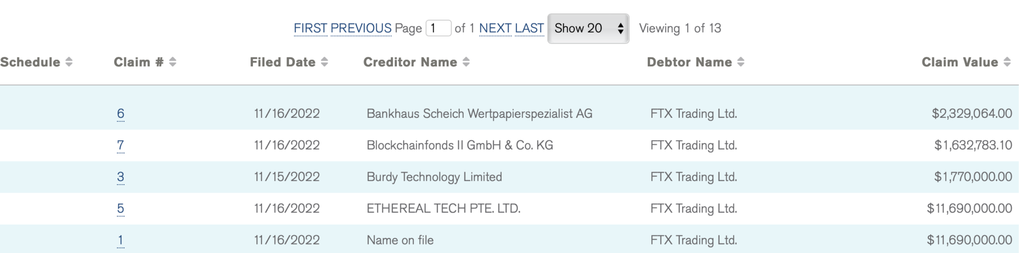The width and height of the screenshot is (1022, 253).
Task: Open claim number 7 link
Action: click(x=121, y=145)
